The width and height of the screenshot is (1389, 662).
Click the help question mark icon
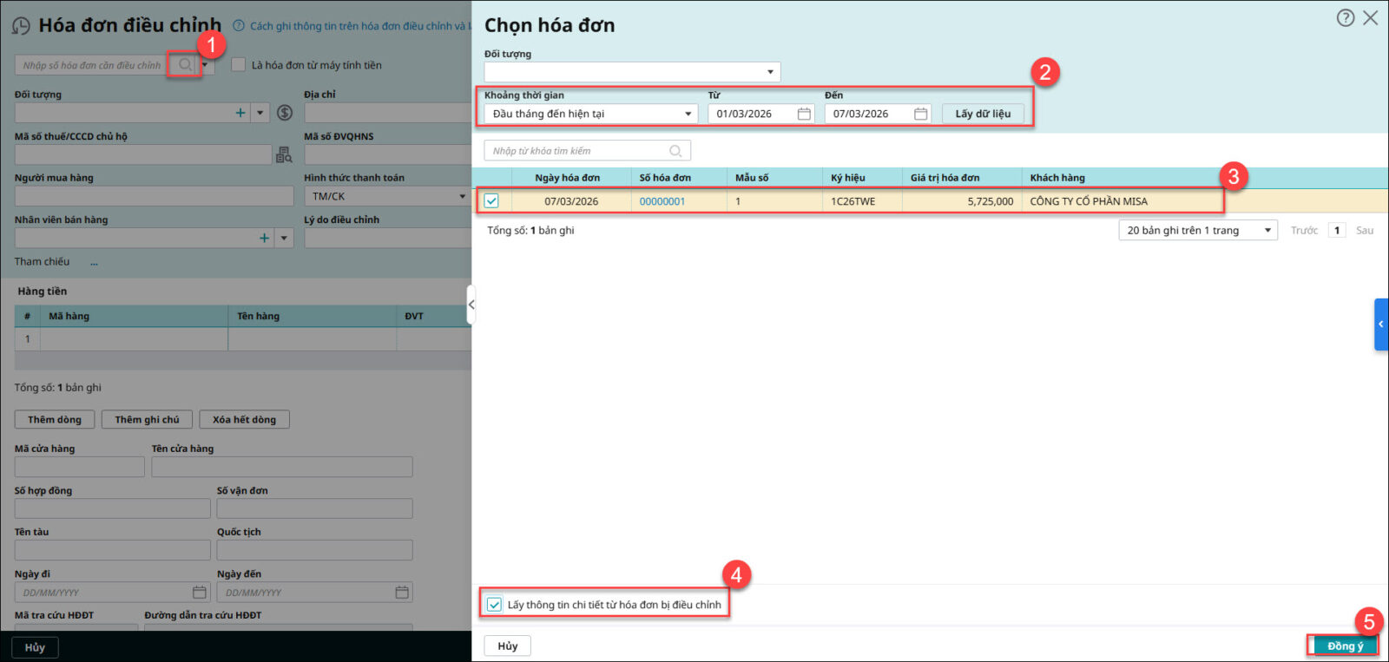point(1345,18)
